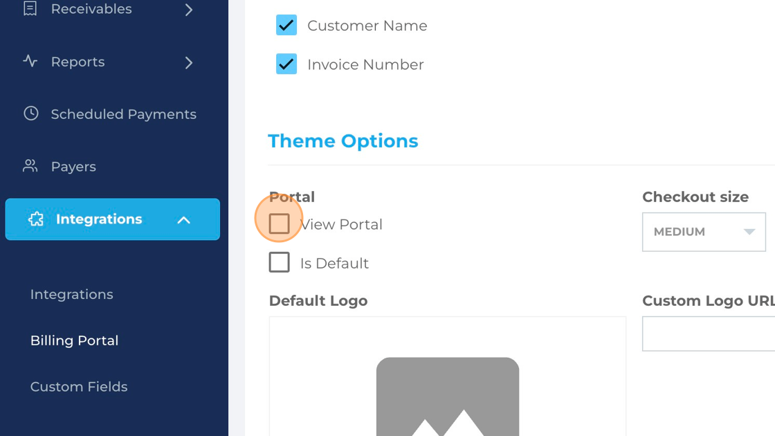
Task: Click the Customer Name label
Action: (367, 26)
